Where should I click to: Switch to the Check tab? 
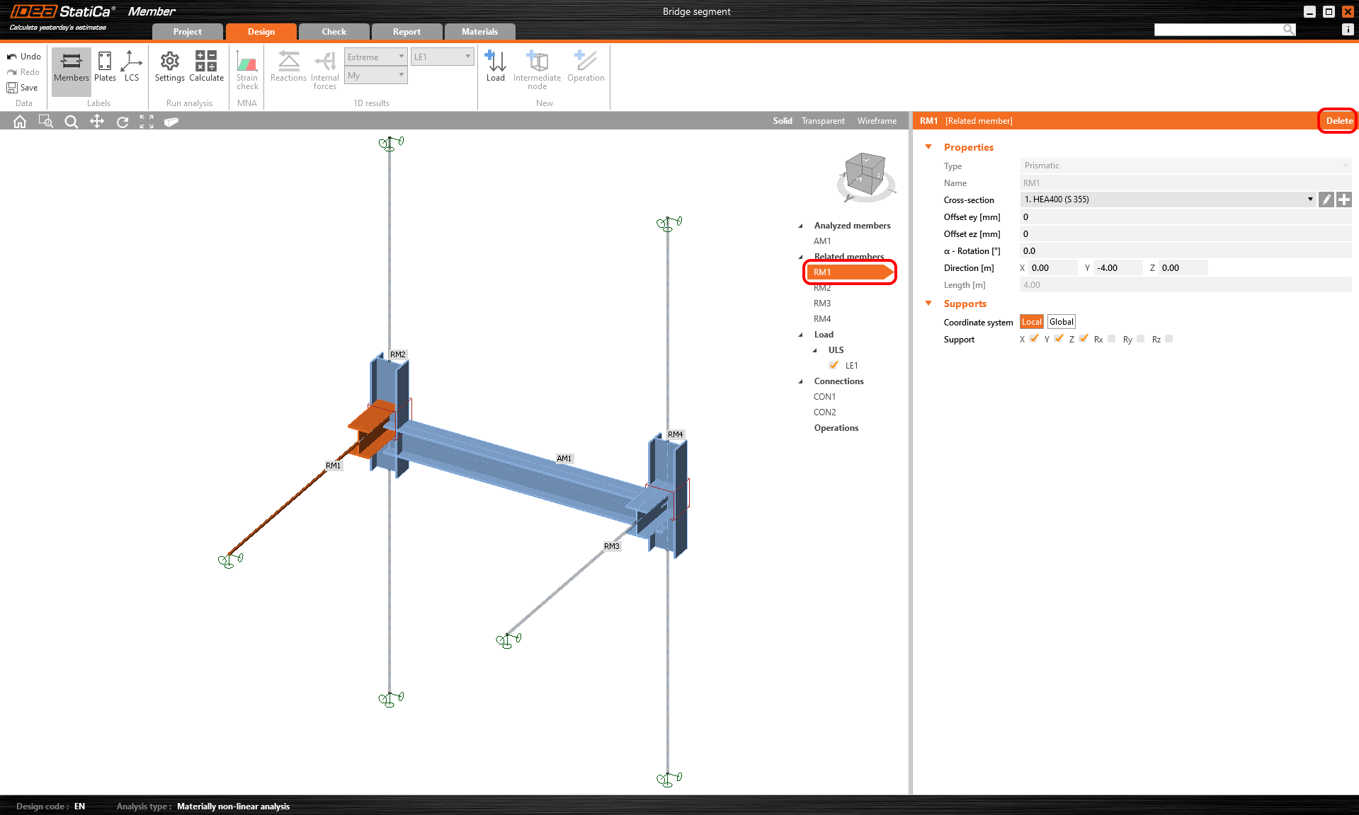334,32
